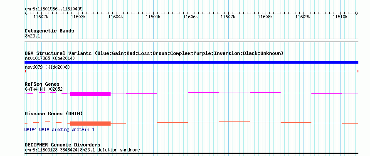Click the 11607k ruler tick label
The height and width of the screenshot is (156, 370).
click(228, 17)
